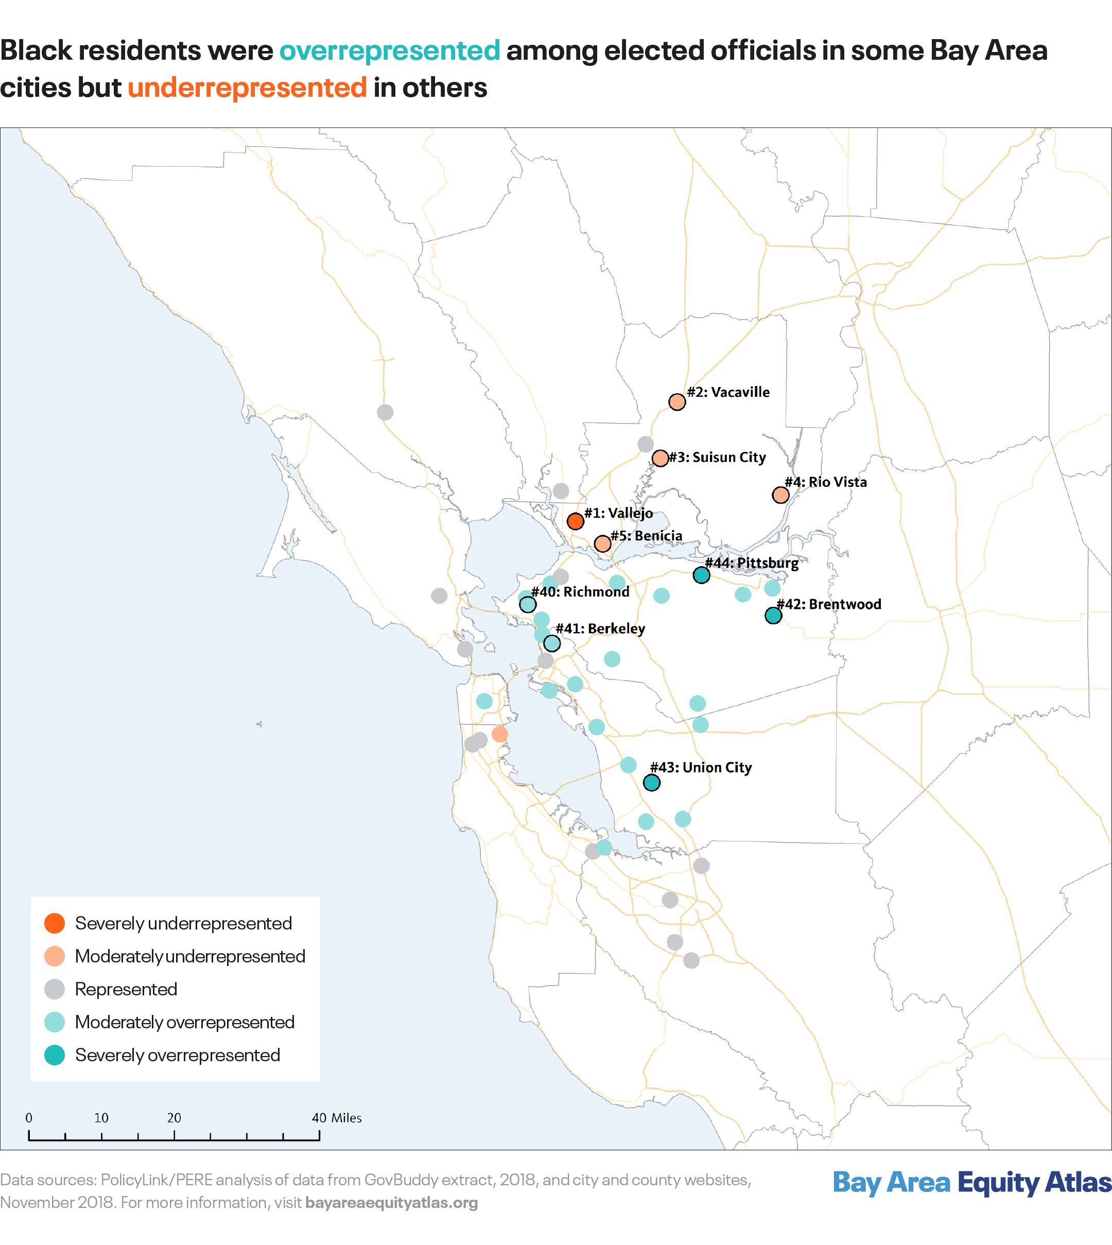This screenshot has width=1112, height=1245.
Task: Select the Berkeley map marker
Action: (552, 643)
